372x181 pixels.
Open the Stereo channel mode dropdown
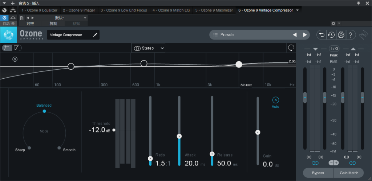149,48
